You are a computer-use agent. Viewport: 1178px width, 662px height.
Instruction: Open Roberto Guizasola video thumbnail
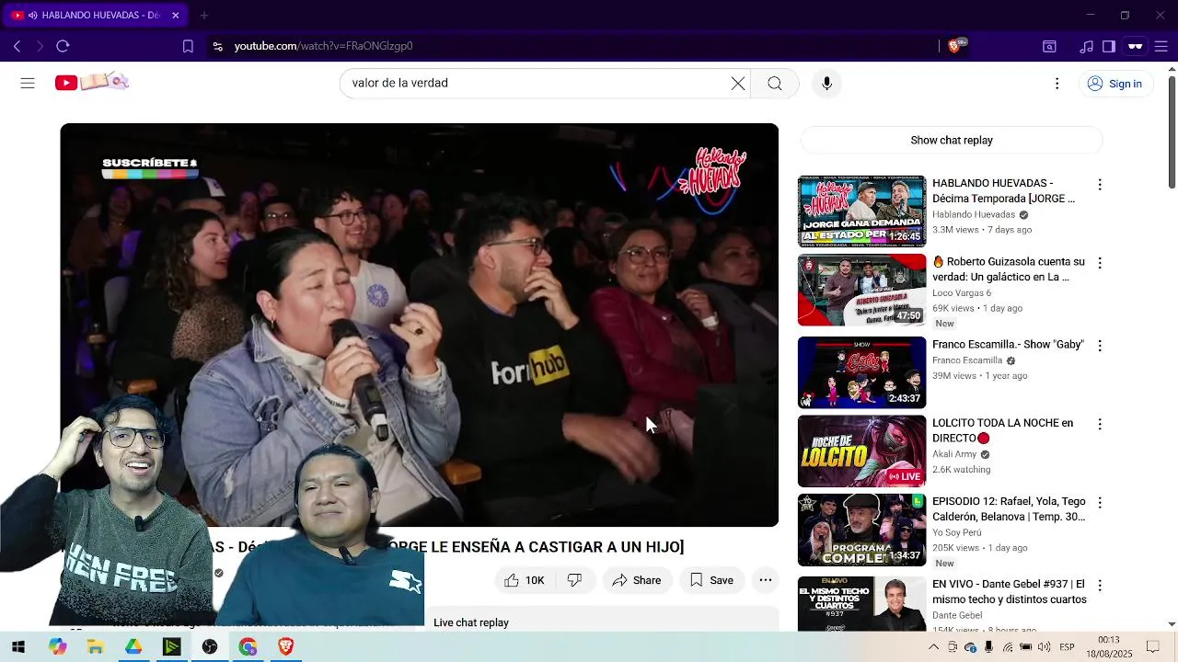pyautogui.click(x=861, y=291)
